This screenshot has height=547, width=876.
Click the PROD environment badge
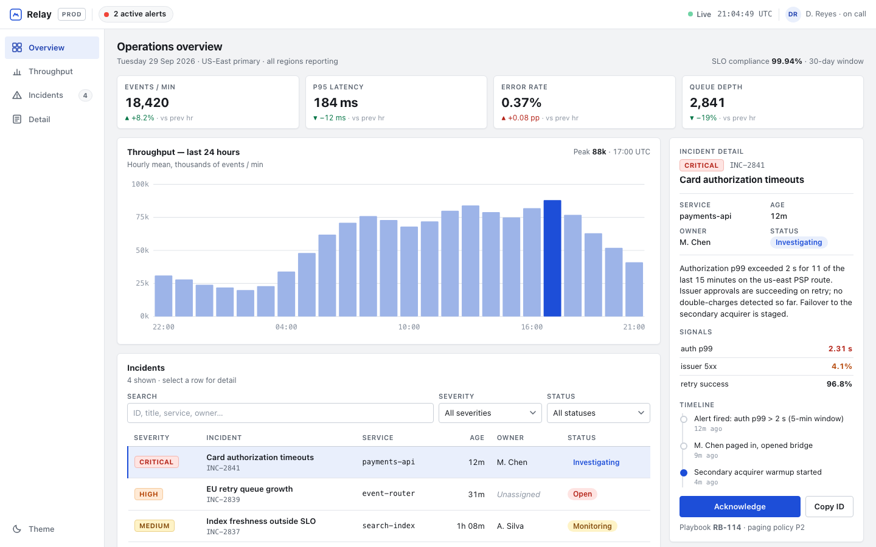point(72,14)
